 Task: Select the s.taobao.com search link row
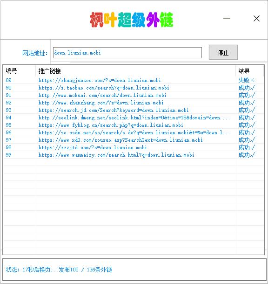point(134,88)
